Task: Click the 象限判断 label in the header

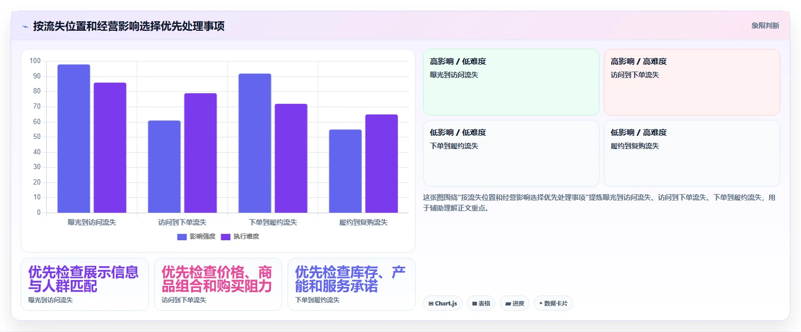Action: tap(765, 25)
